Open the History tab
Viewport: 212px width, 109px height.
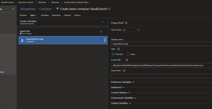[77, 15]
